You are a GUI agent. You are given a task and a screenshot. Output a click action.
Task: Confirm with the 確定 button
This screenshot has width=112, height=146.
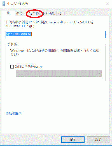pos(73,140)
